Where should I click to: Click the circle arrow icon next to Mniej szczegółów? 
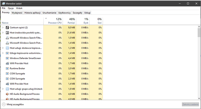point(4,104)
